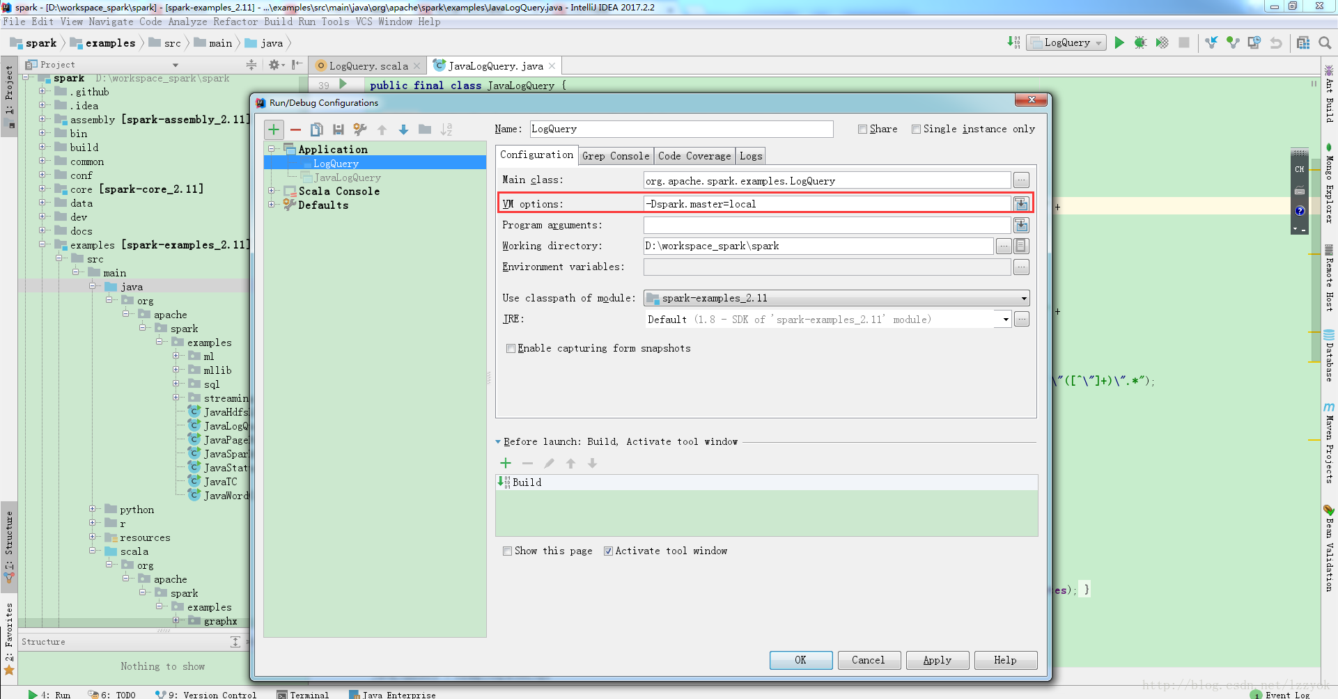Save configuration floppy disk icon

[339, 129]
